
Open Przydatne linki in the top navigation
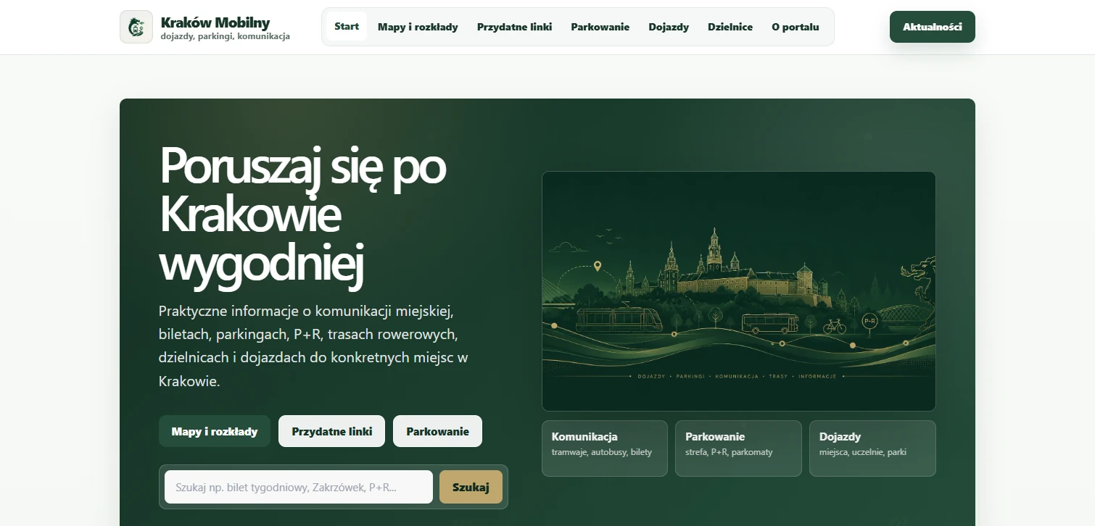[x=514, y=27]
